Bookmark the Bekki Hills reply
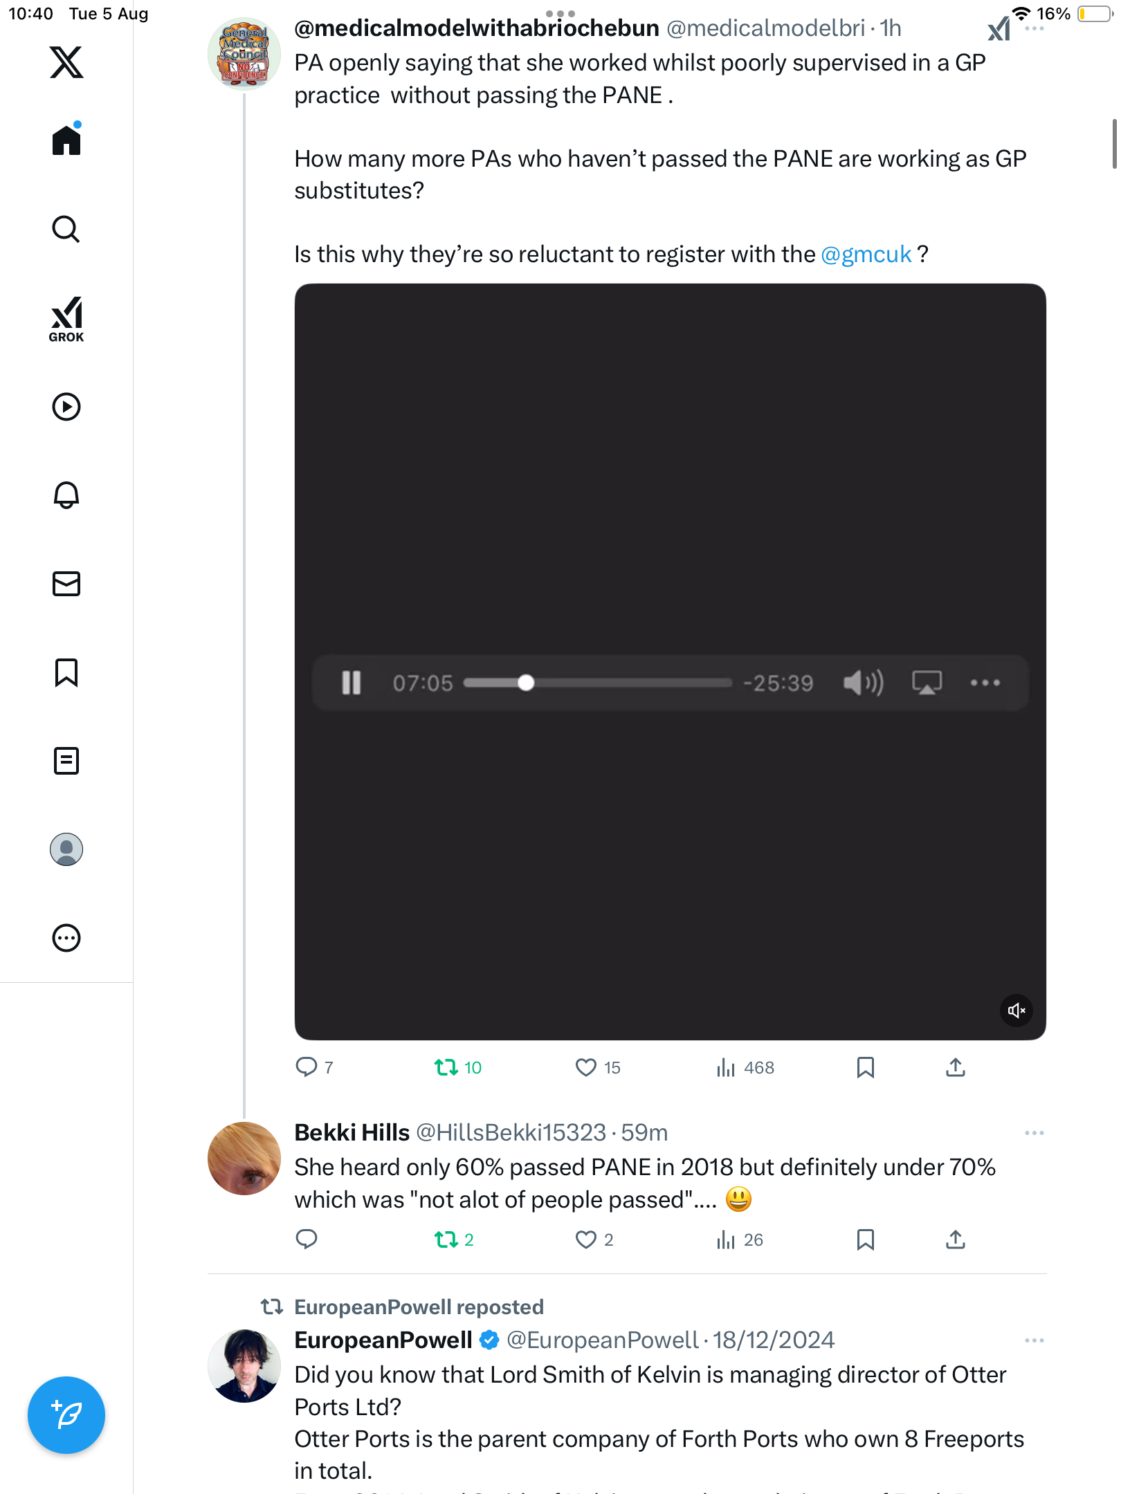1121x1494 pixels. [865, 1239]
